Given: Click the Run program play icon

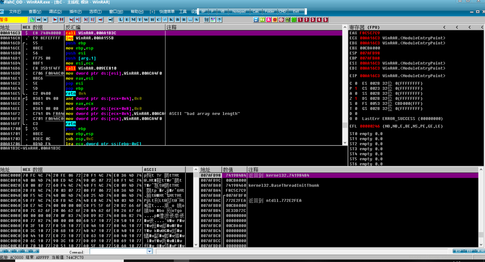Looking at the screenshot, I should [x=55, y=20].
